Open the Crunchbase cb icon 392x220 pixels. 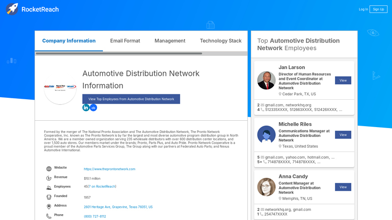pos(94,108)
